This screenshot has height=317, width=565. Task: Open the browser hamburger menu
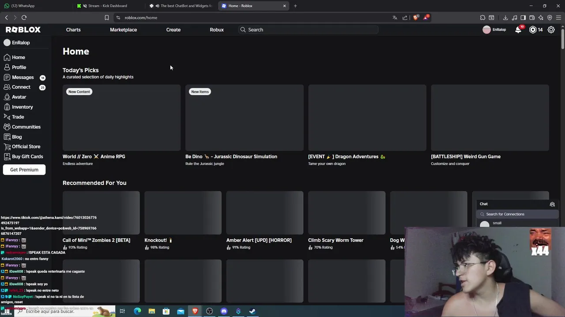coord(558,18)
